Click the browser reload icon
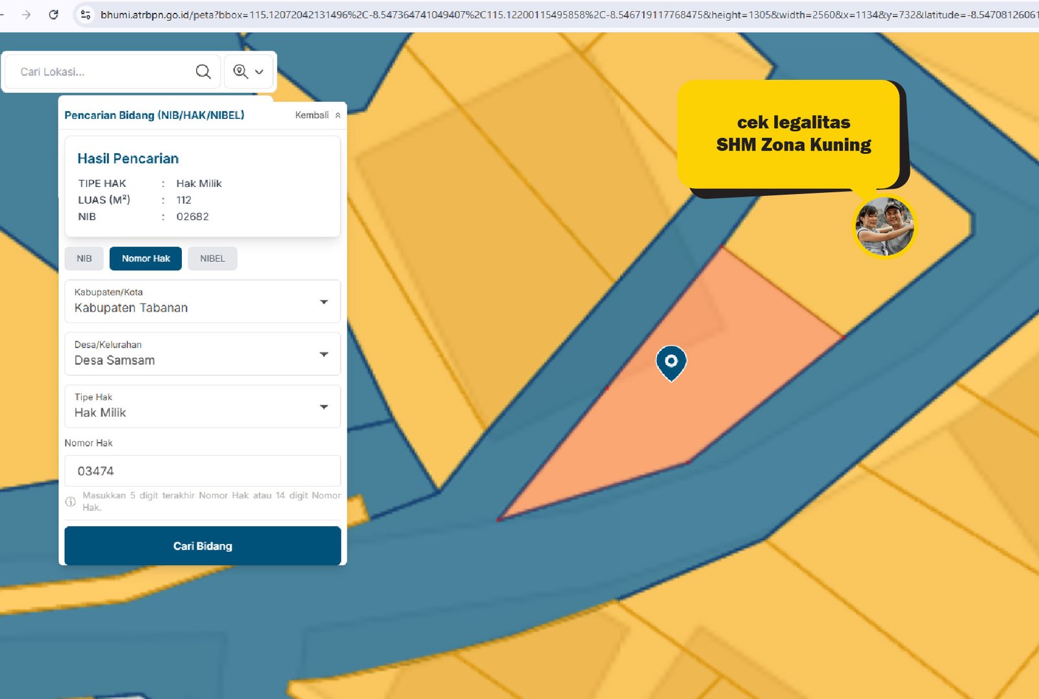The height and width of the screenshot is (699, 1039). (x=53, y=14)
